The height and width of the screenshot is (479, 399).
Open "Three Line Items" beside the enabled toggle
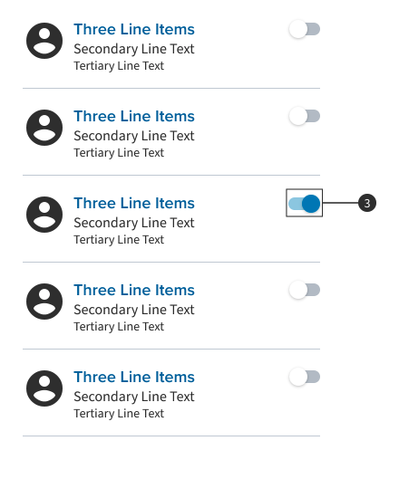coord(134,204)
